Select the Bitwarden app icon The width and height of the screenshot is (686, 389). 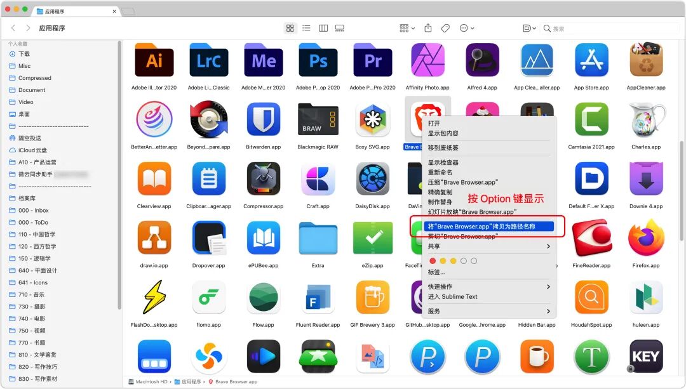tap(264, 119)
